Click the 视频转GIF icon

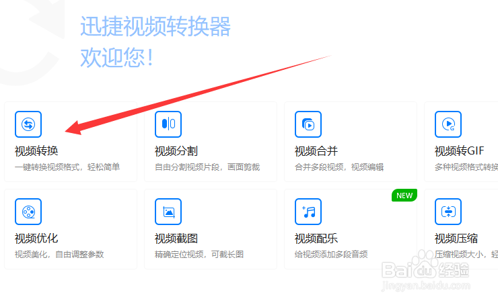click(448, 124)
